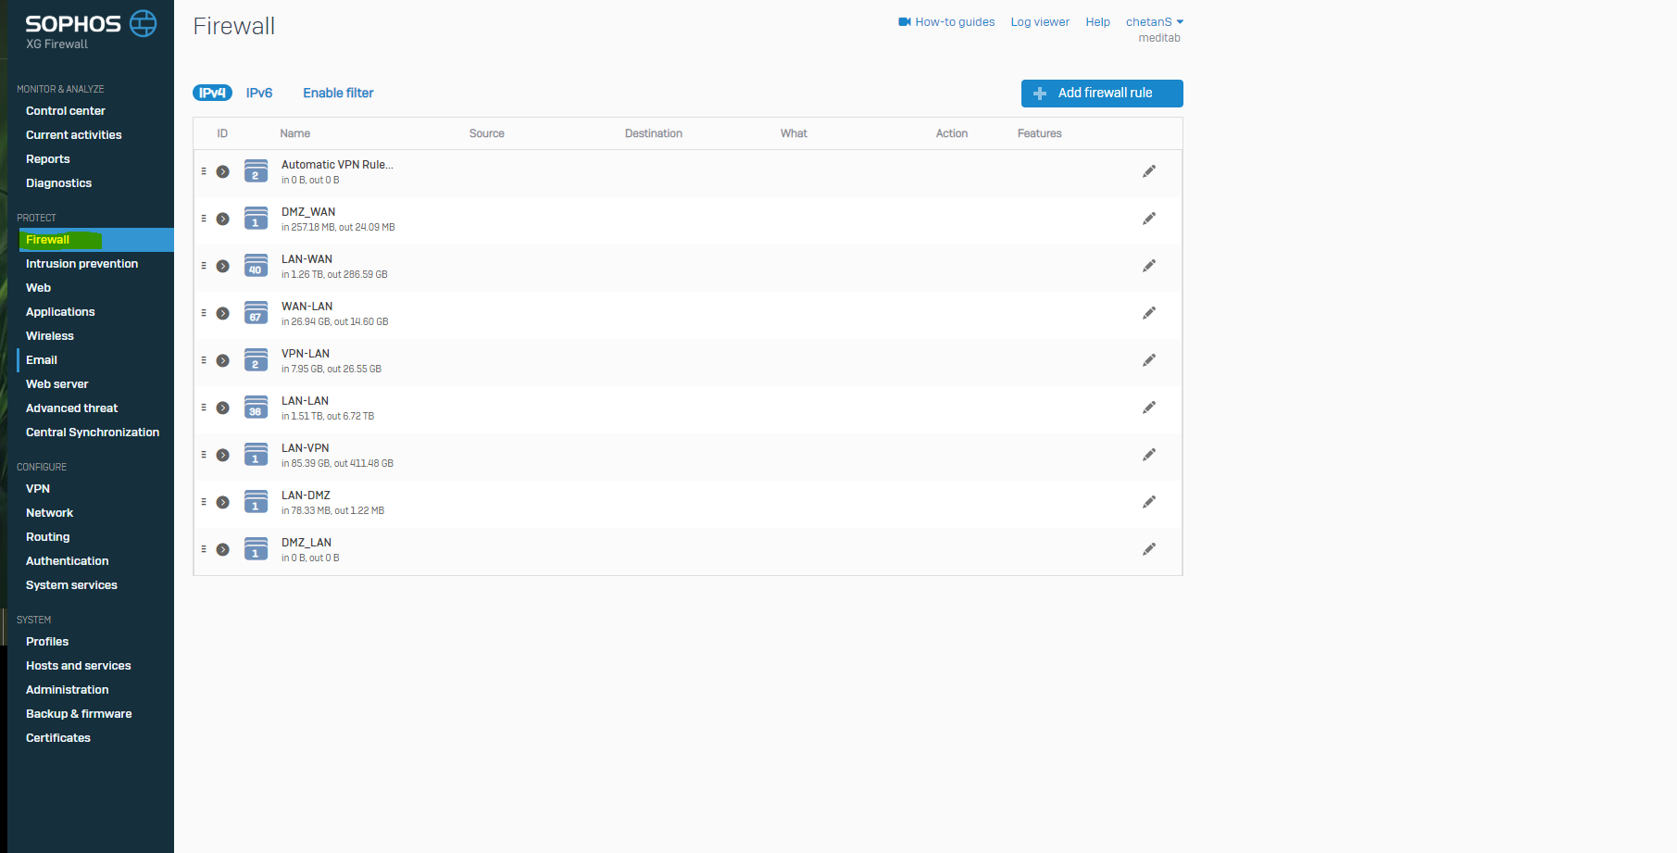Expand the DMZ_WAN rule group
Screen dimensions: 1677x853
coord(223,219)
